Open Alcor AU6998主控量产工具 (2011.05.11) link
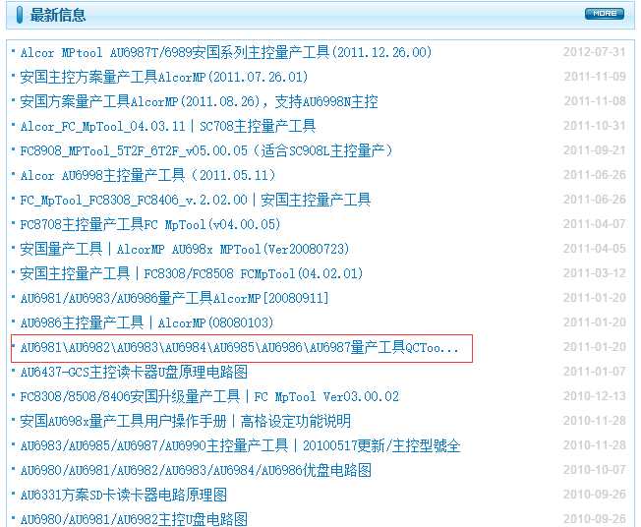This screenshot has height=527, width=641. pyautogui.click(x=148, y=175)
